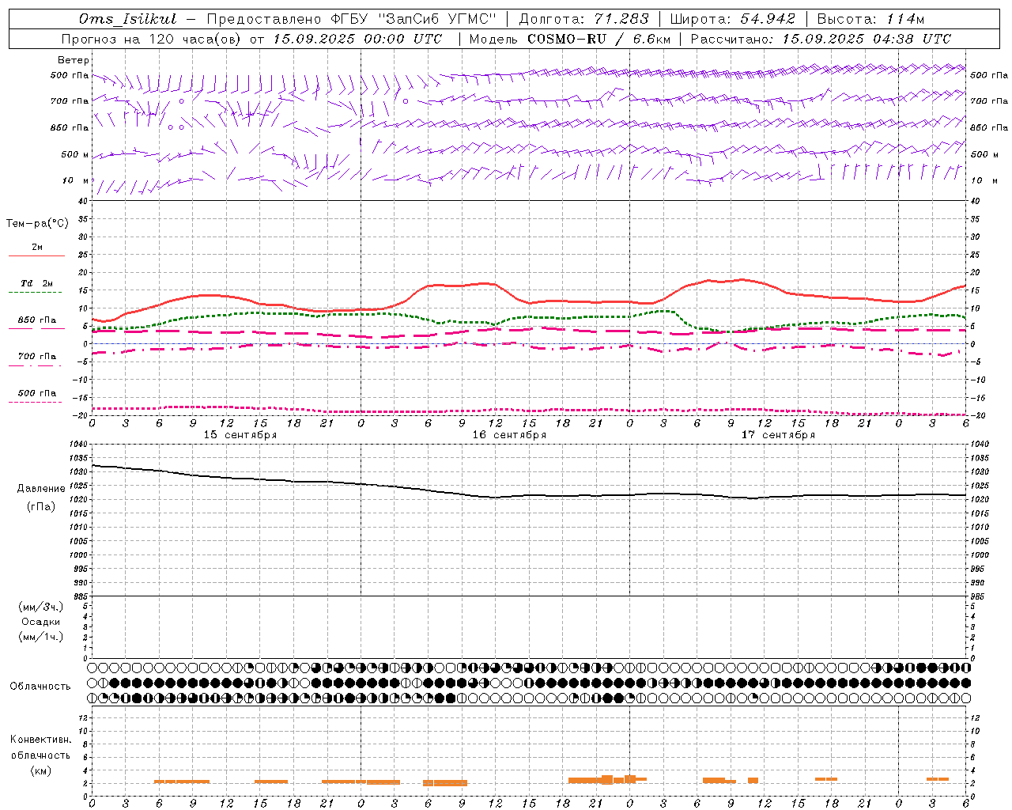Click the "700 гПа" temperature legend label
The image size is (1012, 810).
coord(37,357)
